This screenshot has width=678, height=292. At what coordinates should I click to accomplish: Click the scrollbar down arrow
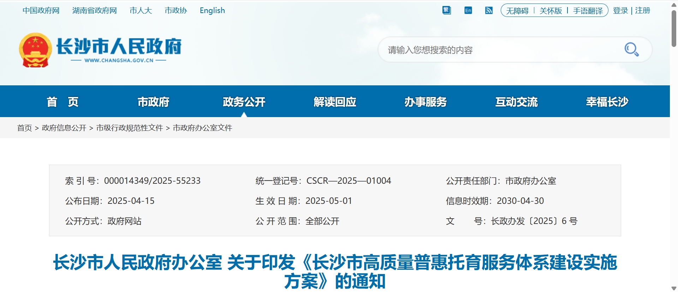(x=674, y=288)
